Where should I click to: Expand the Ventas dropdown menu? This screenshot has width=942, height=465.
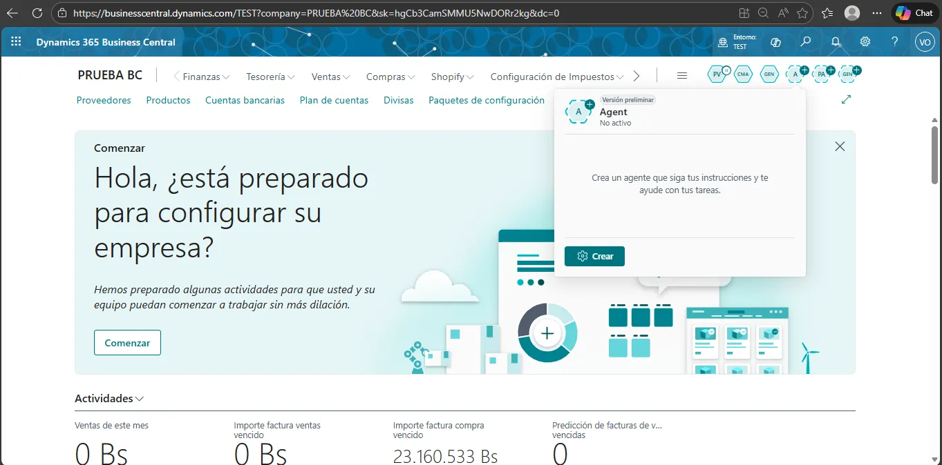330,77
